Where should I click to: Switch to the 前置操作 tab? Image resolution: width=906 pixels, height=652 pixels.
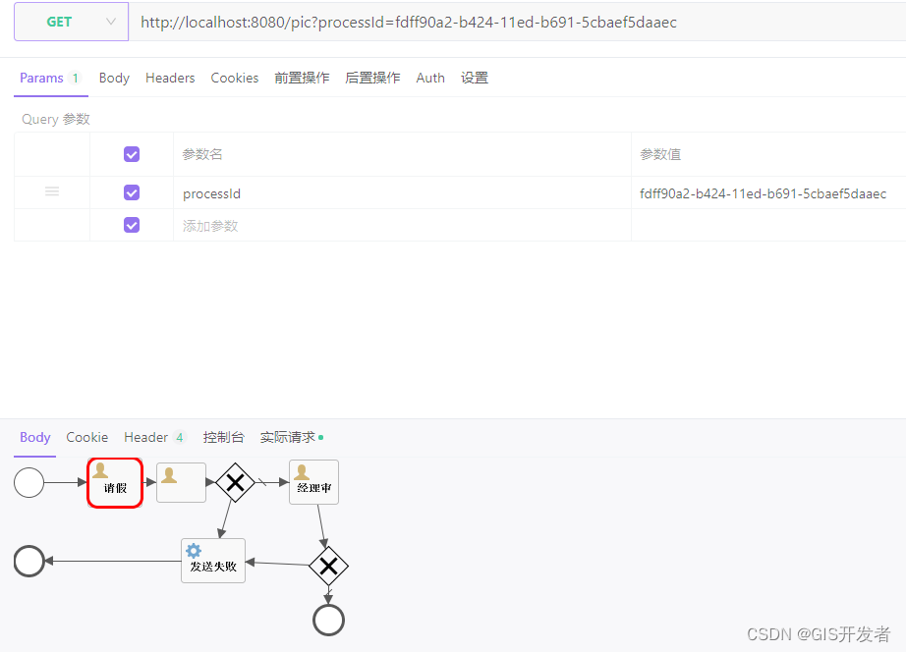pyautogui.click(x=302, y=78)
